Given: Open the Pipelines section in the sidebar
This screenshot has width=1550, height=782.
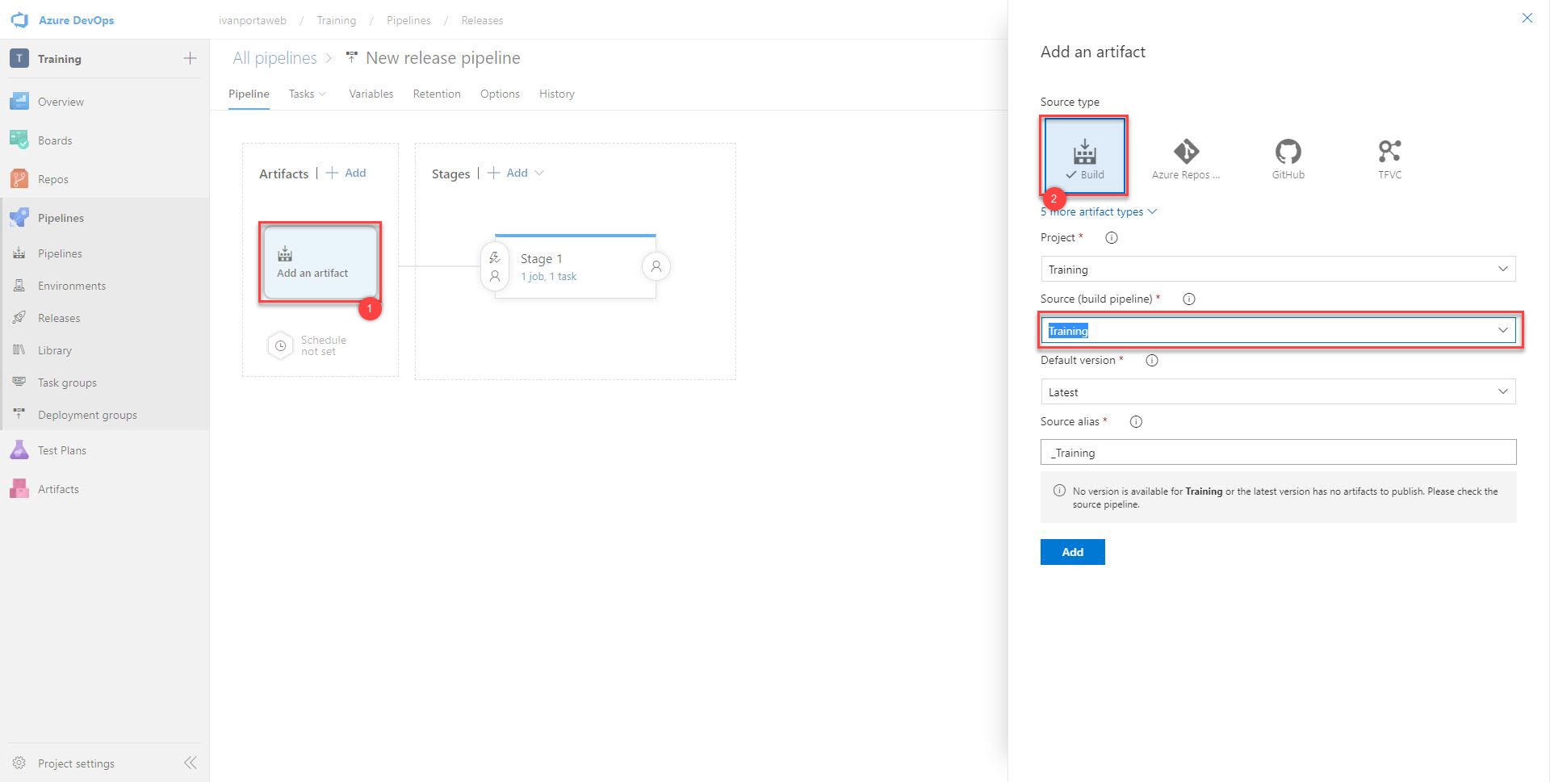Looking at the screenshot, I should 61,217.
